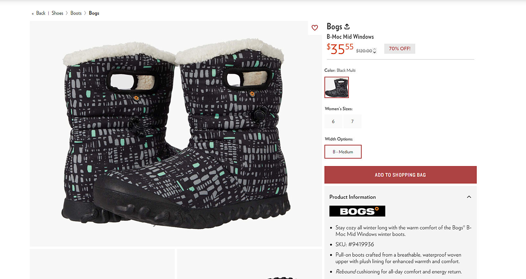
Task: Select women's size 7
Action: point(352,121)
